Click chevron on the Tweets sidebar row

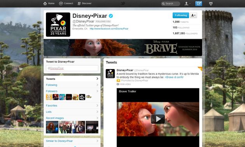coord(97,79)
